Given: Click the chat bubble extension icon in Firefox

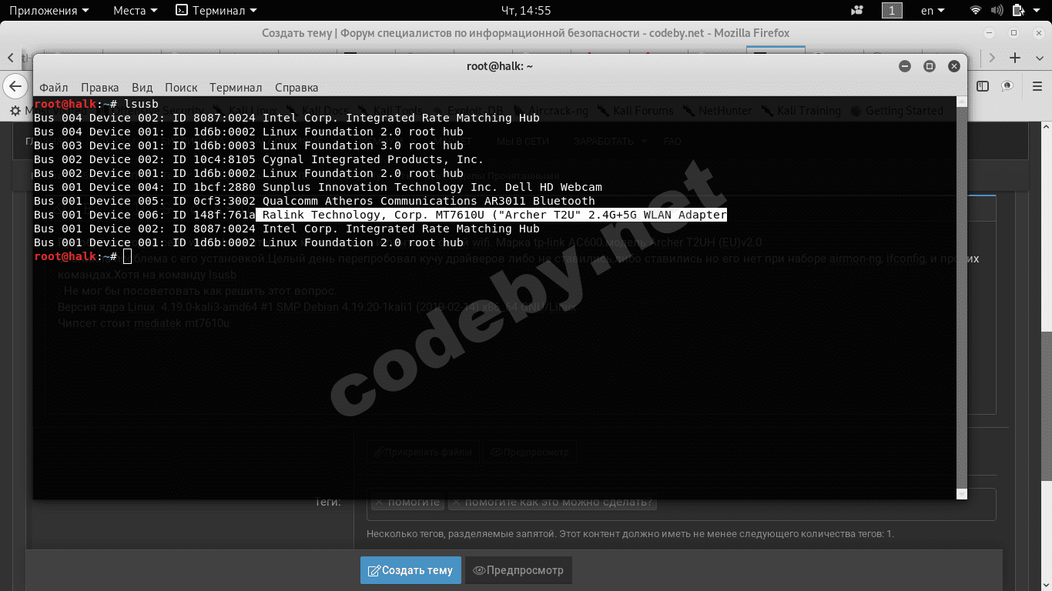Looking at the screenshot, I should (1007, 85).
